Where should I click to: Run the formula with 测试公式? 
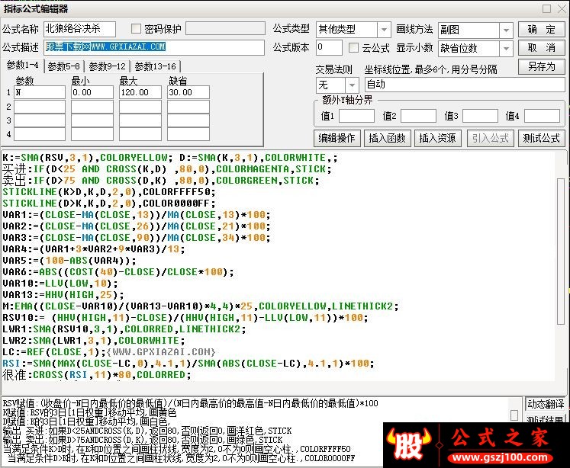coord(540,138)
